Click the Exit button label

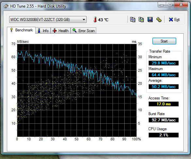[177, 20]
